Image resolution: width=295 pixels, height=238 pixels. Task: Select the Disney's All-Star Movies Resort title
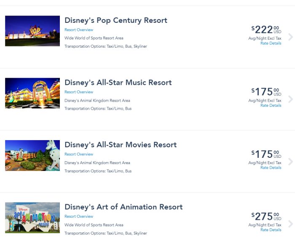[x=121, y=145]
